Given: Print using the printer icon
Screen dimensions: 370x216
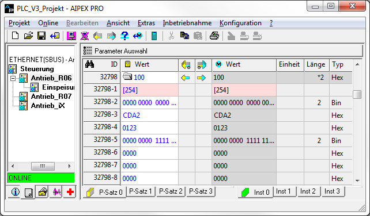Looking at the screenshot, I should point(214,36).
